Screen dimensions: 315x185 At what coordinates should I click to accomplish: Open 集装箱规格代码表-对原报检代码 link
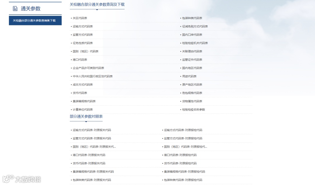click(x=184, y=172)
